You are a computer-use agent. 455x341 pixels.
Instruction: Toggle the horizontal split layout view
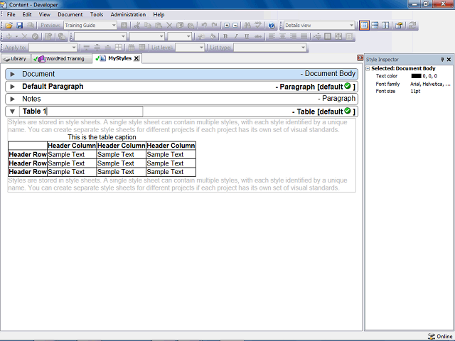[375, 26]
